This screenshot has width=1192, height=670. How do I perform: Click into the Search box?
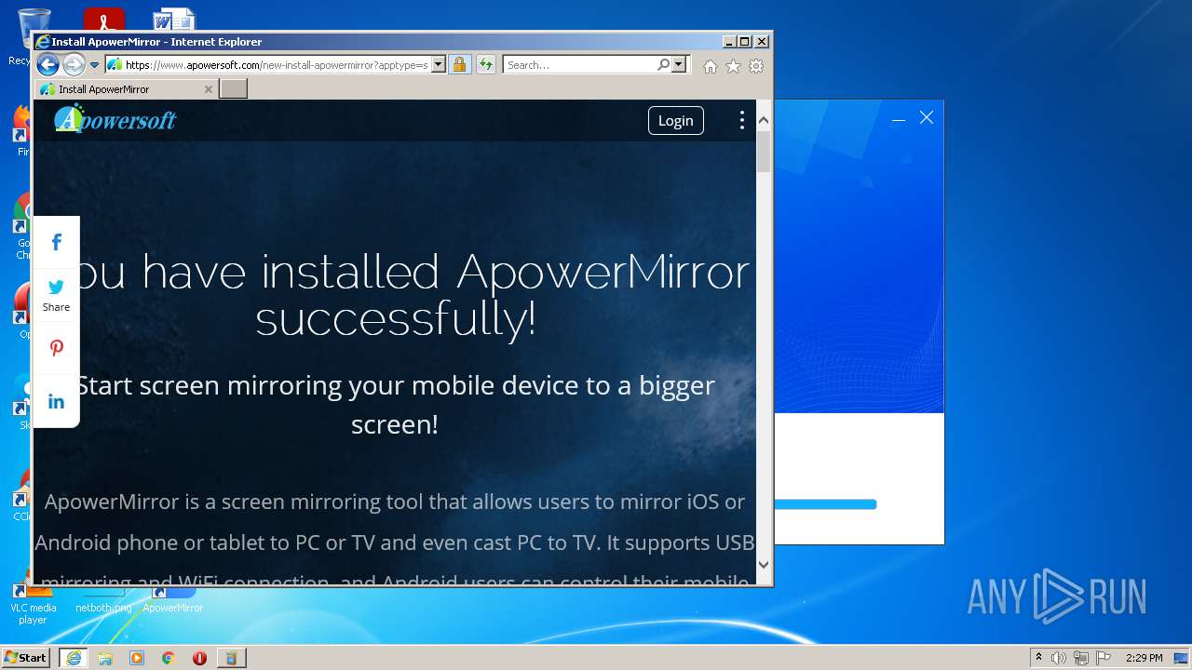(x=579, y=65)
